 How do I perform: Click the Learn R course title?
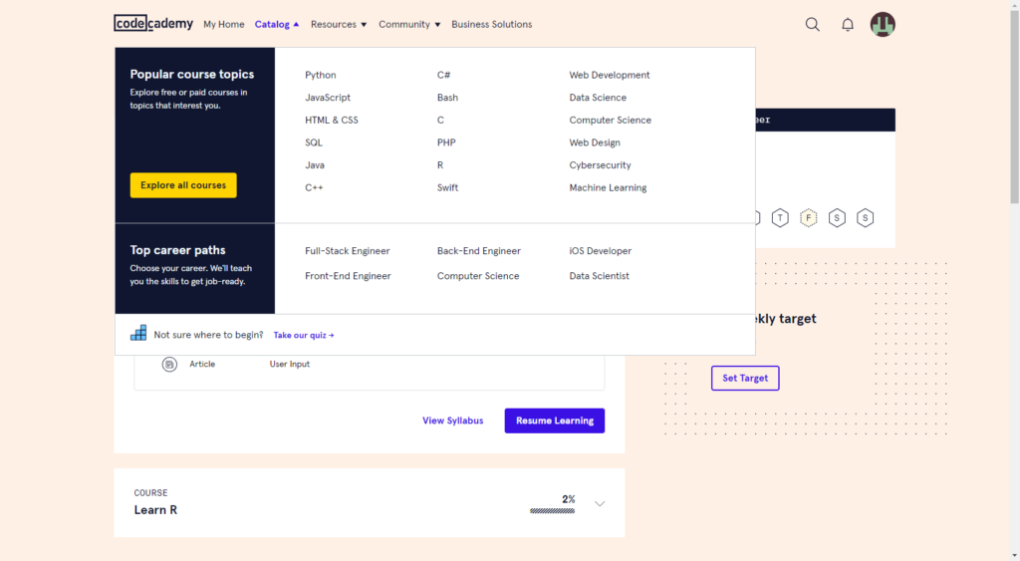tap(155, 510)
